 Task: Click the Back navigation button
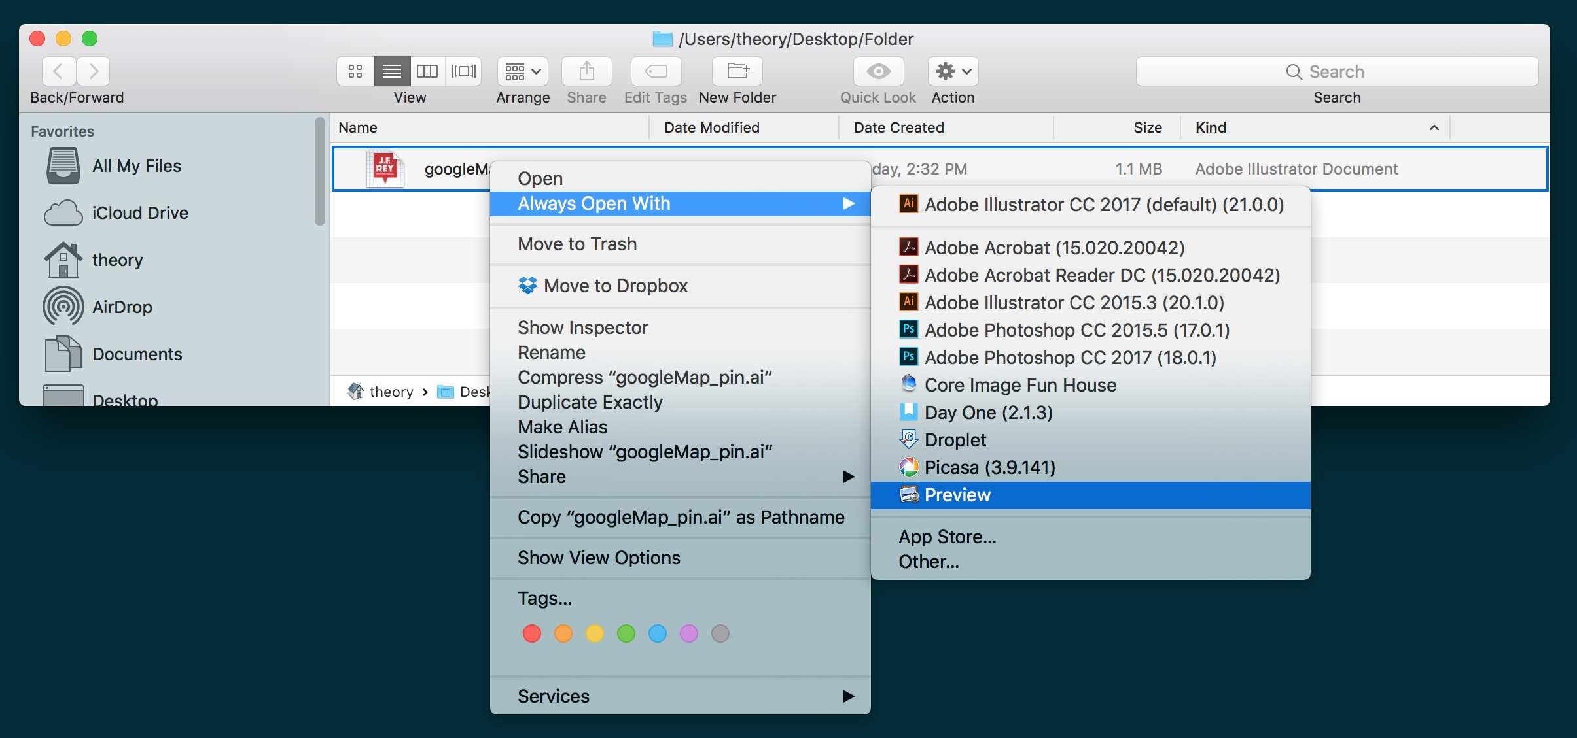[x=59, y=71]
